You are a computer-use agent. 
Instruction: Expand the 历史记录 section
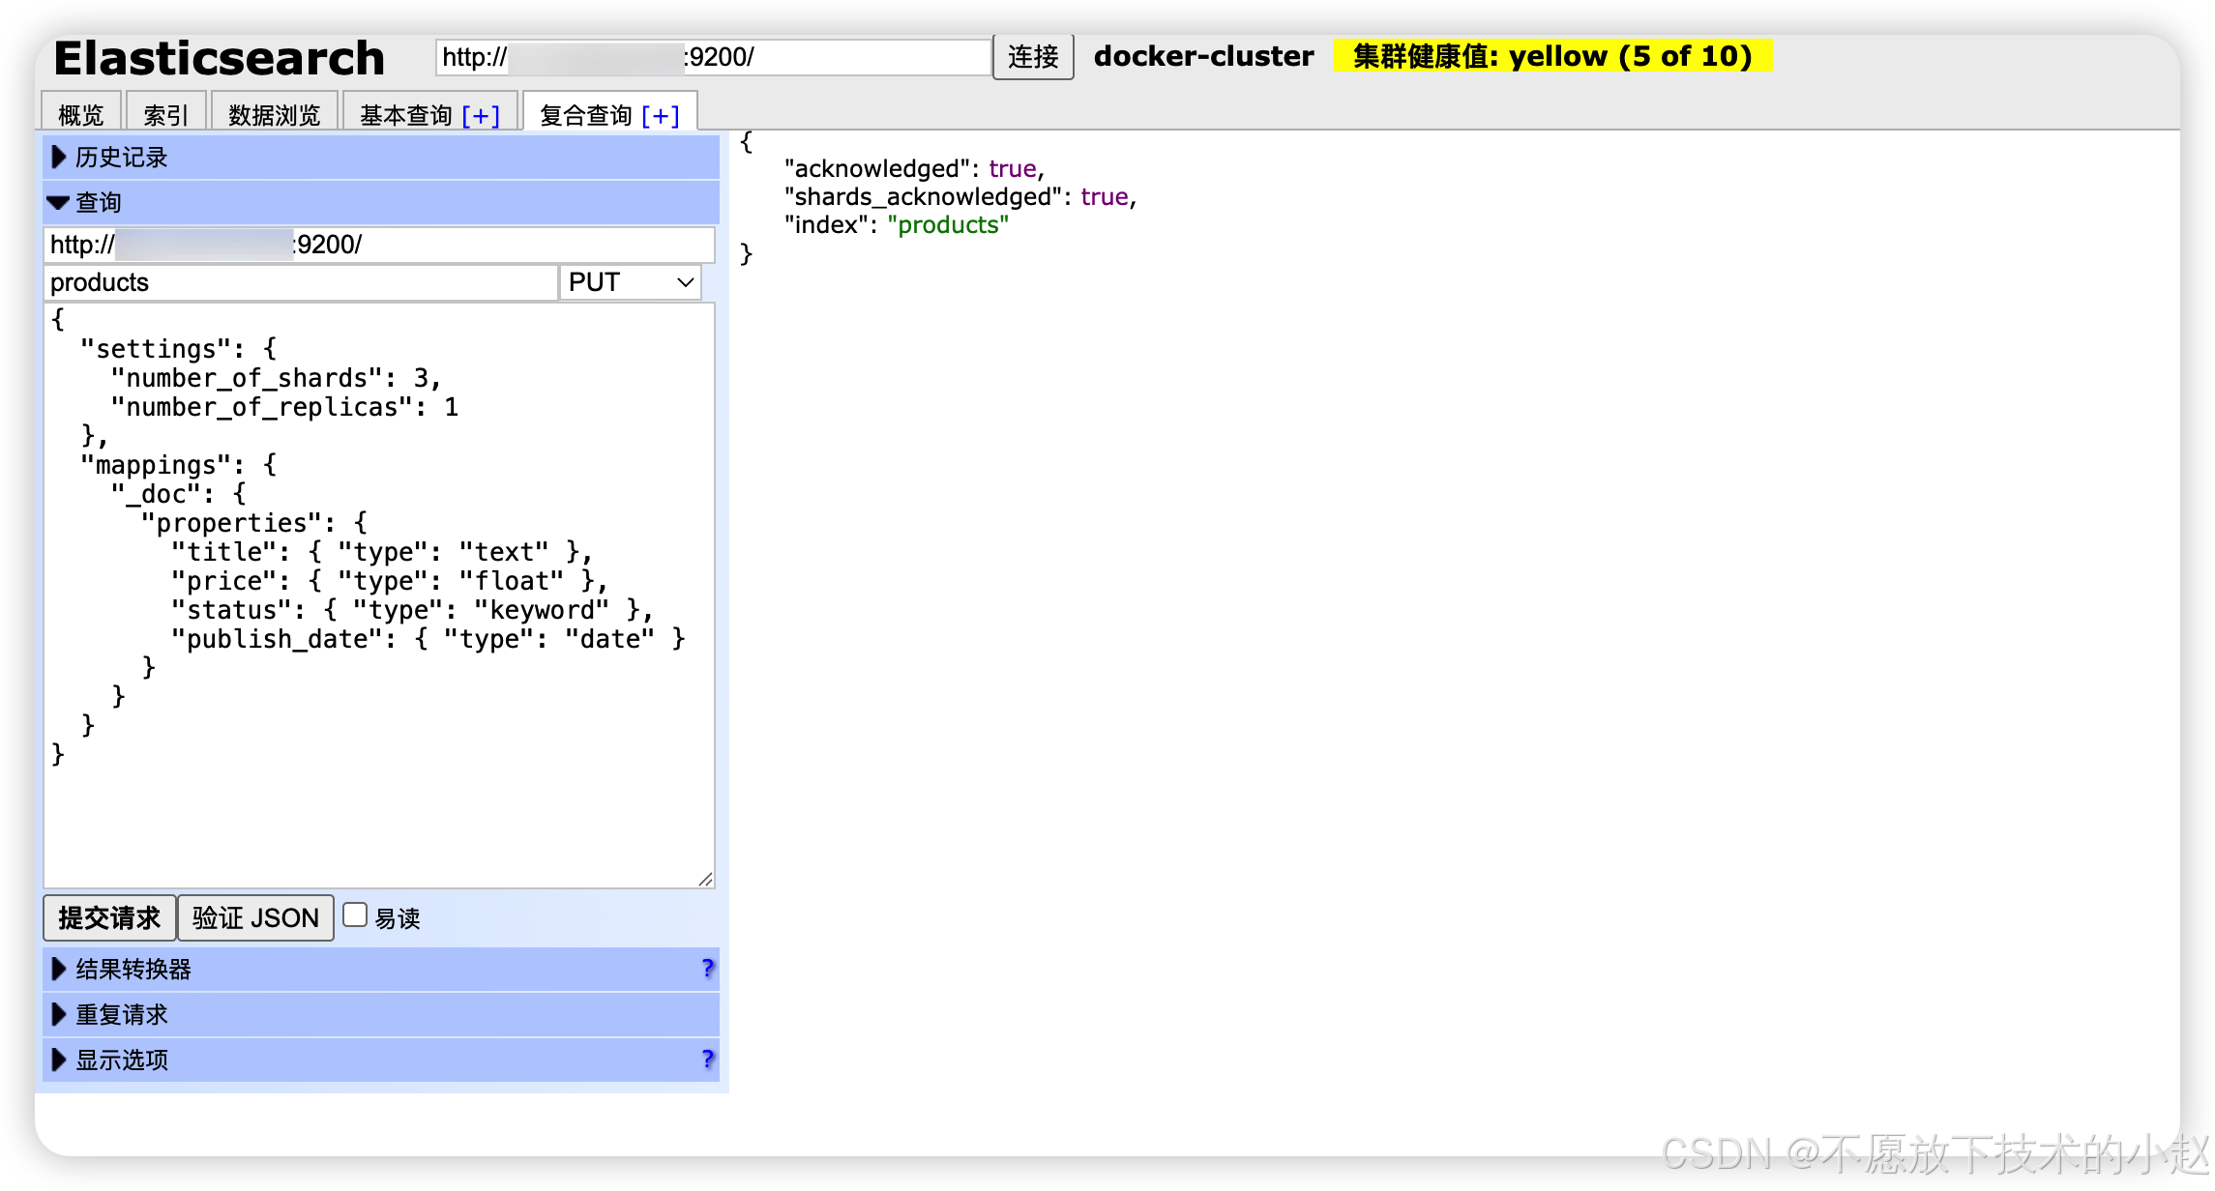click(x=121, y=158)
